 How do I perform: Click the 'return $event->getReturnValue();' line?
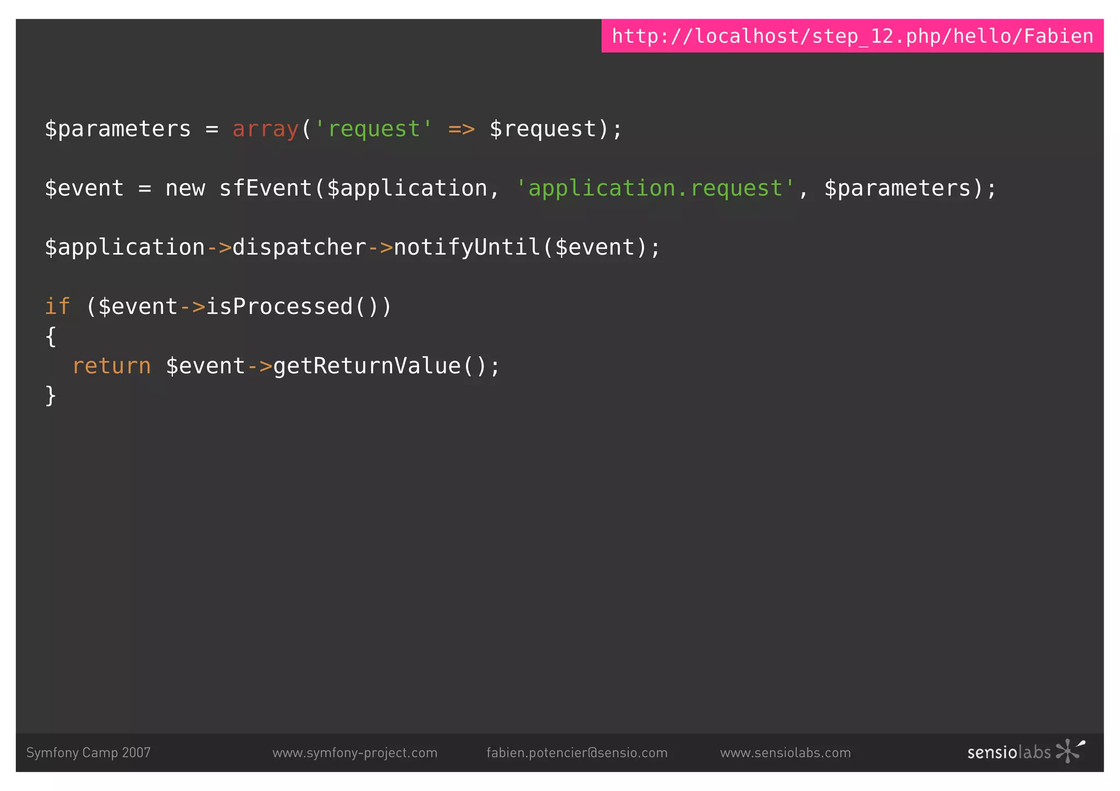pyautogui.click(x=286, y=366)
